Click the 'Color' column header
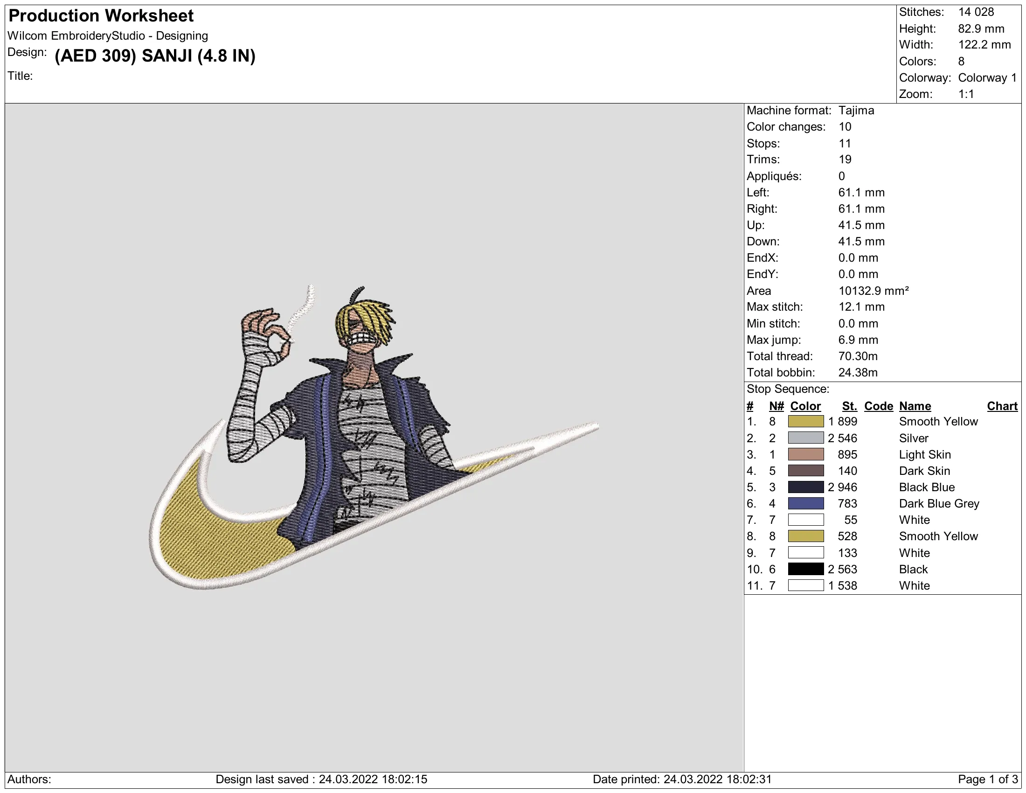Image resolution: width=1026 pixels, height=793 pixels. (x=806, y=406)
